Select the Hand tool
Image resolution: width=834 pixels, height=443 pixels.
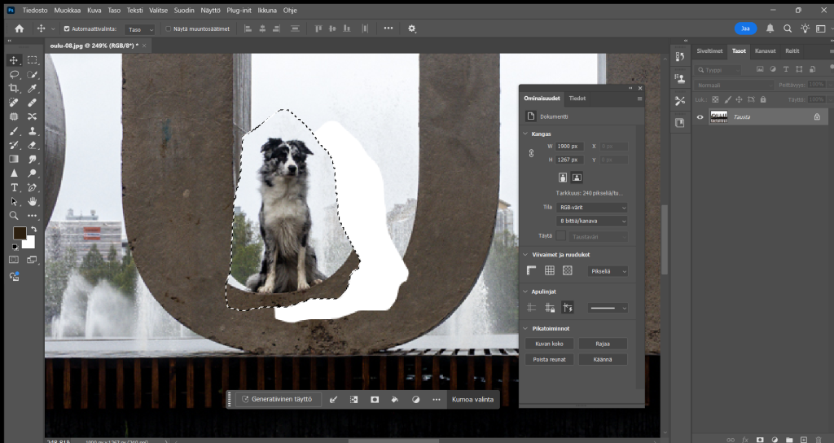coord(33,201)
